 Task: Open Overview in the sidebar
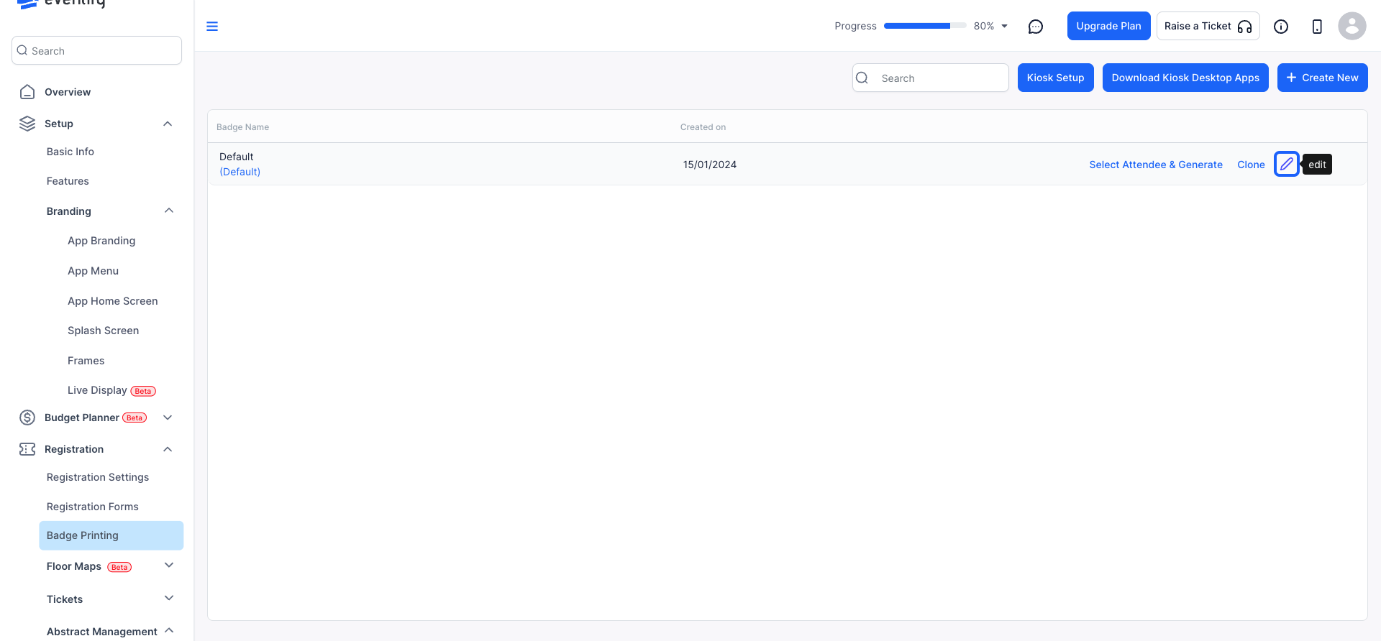tap(68, 92)
